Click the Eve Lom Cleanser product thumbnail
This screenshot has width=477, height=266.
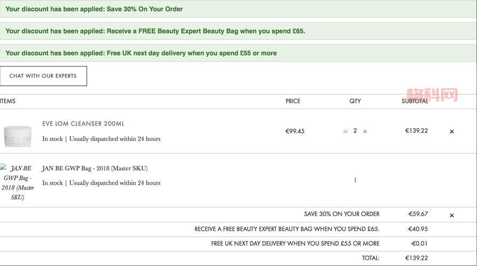pos(18,136)
